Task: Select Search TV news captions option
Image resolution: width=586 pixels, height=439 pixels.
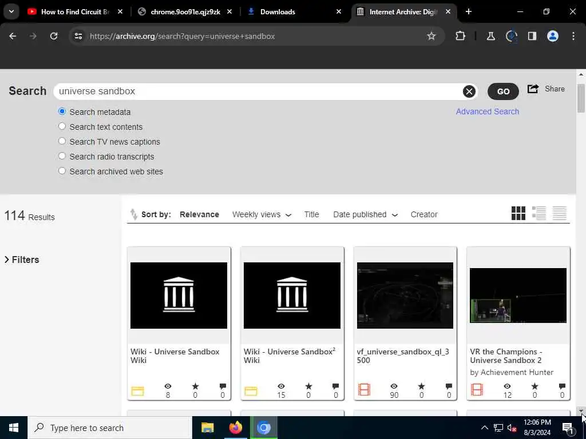Action: pyautogui.click(x=62, y=141)
